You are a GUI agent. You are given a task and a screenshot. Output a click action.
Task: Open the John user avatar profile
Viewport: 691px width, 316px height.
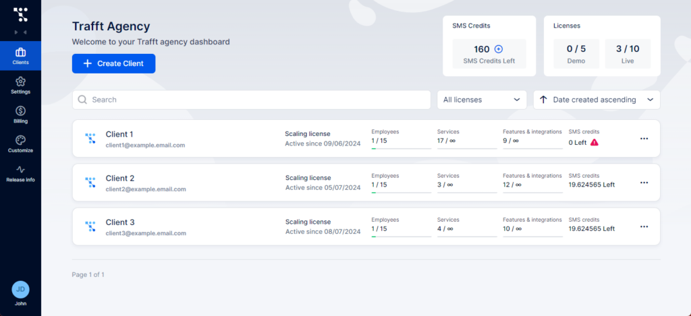point(20,290)
